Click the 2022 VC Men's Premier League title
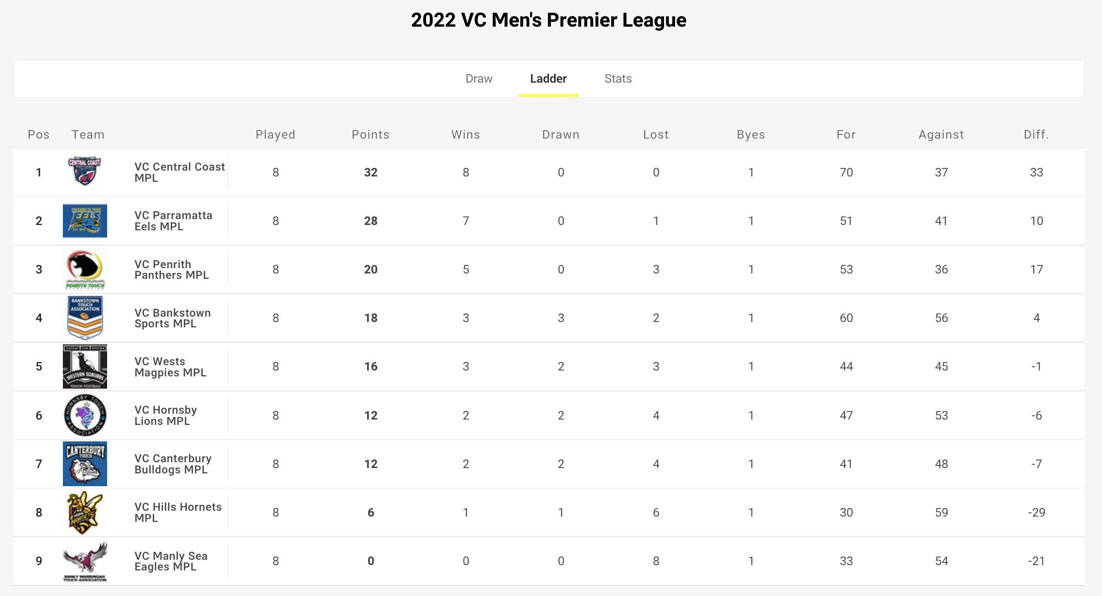Screen dimensions: 1102x596 pos(548,20)
